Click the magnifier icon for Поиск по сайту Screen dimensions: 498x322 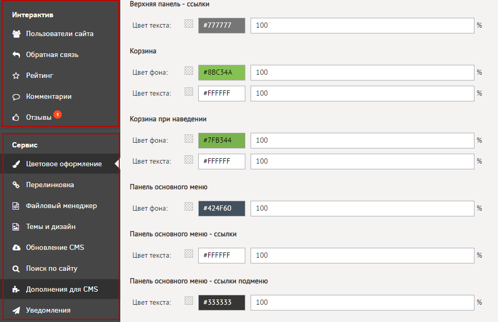[x=16, y=269]
